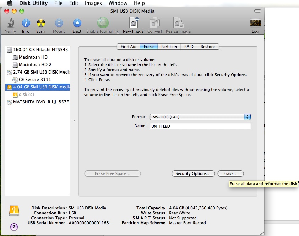Select MATSHITA DVD-R UJ-857E drive
The width and height of the screenshot is (299, 236).
[38, 102]
